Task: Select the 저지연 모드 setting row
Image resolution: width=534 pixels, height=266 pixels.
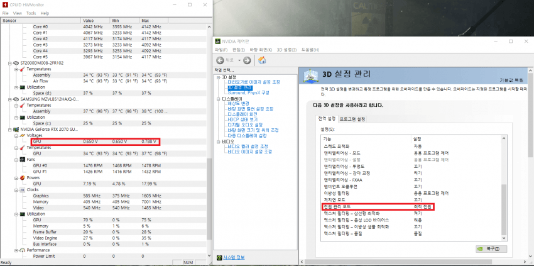Action: pos(411,200)
